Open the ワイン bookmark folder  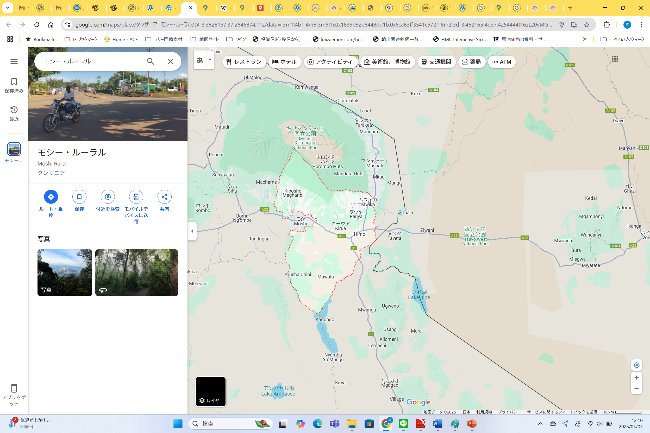click(x=236, y=39)
